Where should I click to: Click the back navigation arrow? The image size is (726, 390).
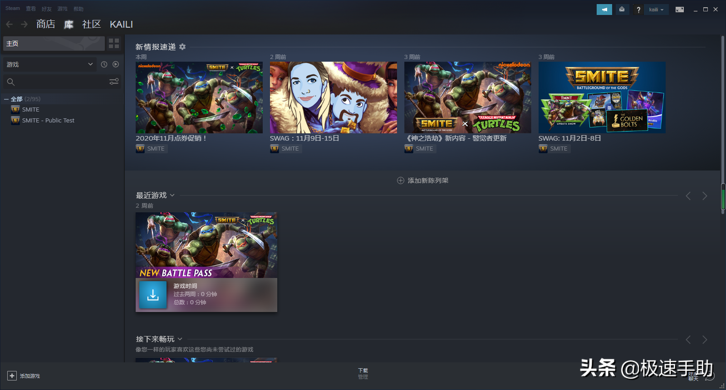pyautogui.click(x=10, y=24)
